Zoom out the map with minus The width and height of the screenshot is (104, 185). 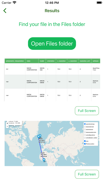coord(7,126)
